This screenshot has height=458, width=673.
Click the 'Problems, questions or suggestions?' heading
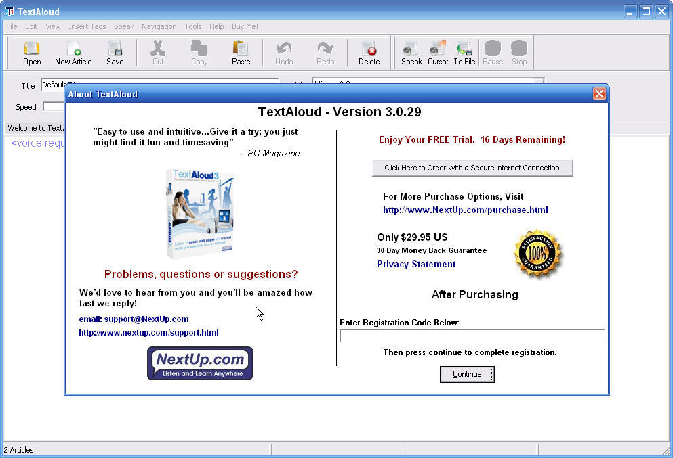(201, 274)
